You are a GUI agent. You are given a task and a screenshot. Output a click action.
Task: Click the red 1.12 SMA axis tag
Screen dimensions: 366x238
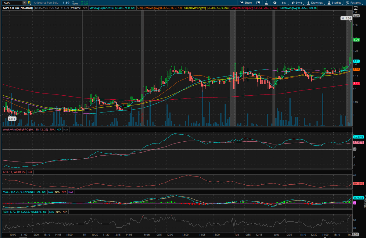pyautogui.click(x=356, y=83)
